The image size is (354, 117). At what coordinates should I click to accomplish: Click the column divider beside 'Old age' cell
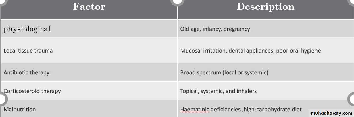(x=177, y=29)
